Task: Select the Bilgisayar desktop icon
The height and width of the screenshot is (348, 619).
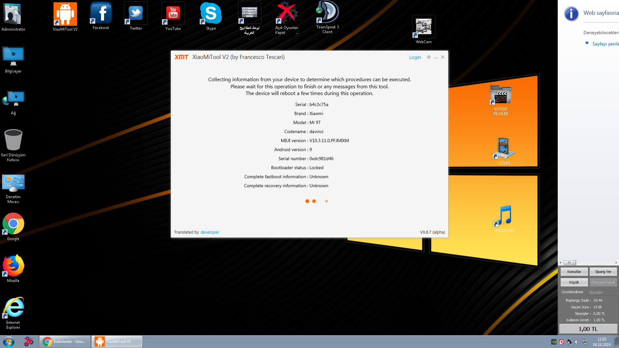Action: pyautogui.click(x=13, y=60)
